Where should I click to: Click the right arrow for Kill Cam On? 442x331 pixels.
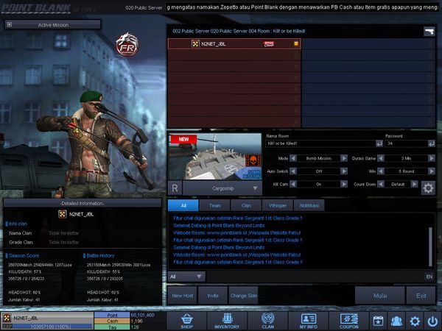(344, 184)
